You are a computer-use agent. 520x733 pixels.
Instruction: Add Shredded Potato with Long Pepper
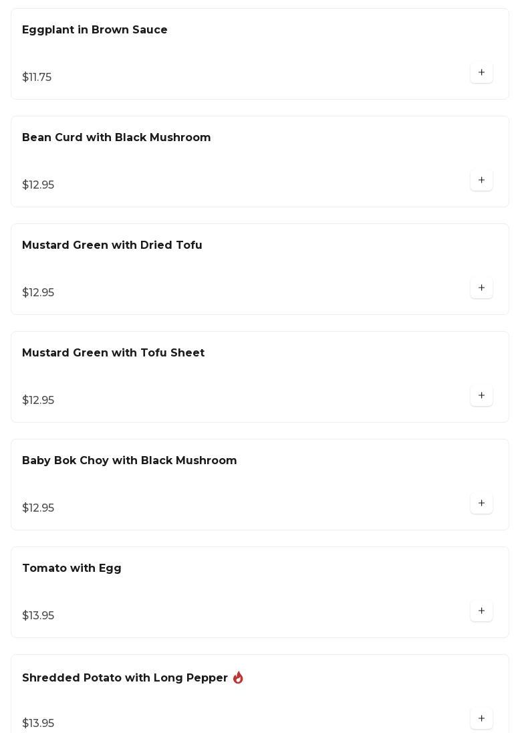pos(481,718)
